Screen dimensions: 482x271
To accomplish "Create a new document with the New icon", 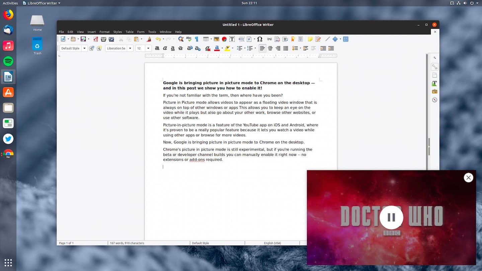I will (x=63, y=39).
